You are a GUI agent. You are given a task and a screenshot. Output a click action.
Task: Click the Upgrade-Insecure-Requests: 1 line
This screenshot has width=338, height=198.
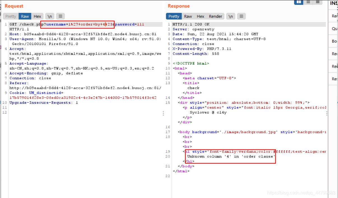click(44, 103)
